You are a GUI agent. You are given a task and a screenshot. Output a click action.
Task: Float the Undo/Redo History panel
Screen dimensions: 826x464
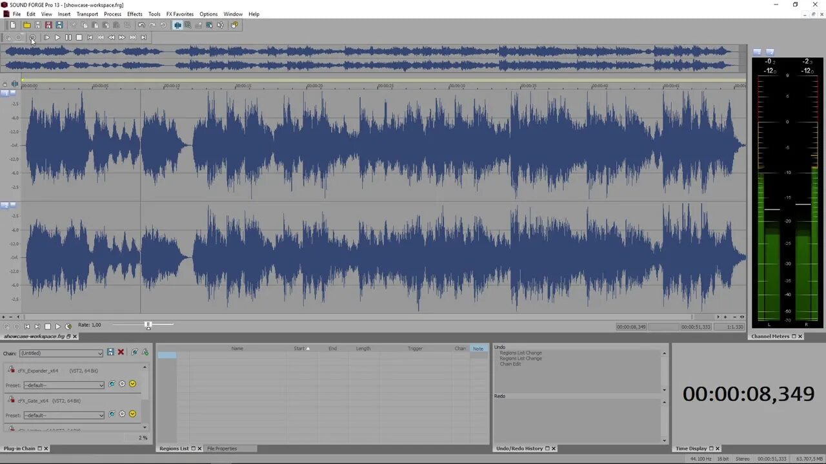(x=547, y=449)
